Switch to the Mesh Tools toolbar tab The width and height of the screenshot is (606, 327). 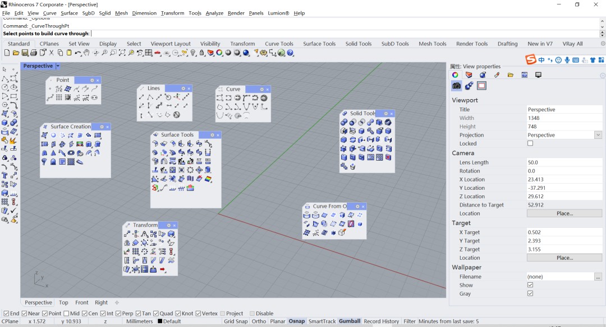433,44
